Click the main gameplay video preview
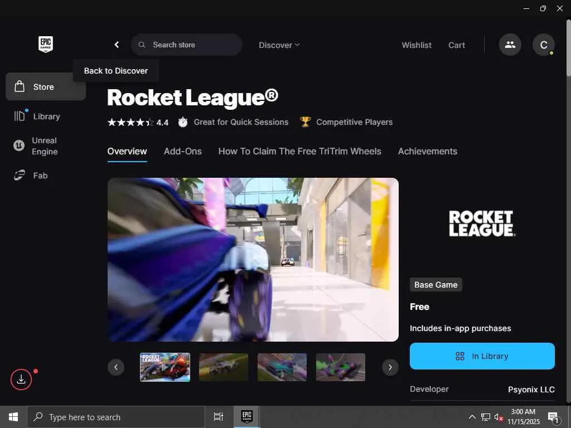This screenshot has height=428, width=571. point(253,260)
